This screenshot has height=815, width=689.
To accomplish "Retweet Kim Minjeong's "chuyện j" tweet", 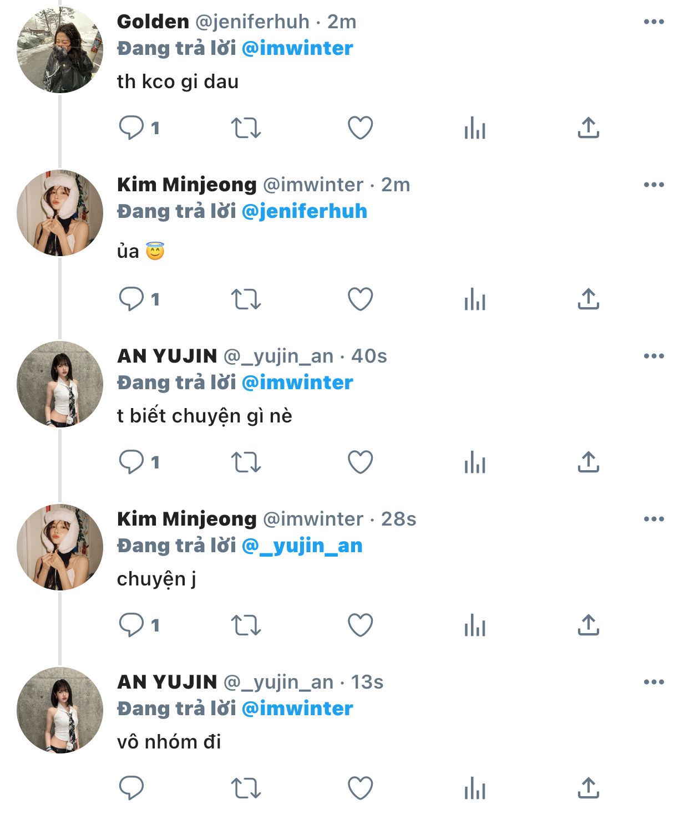I will (246, 625).
